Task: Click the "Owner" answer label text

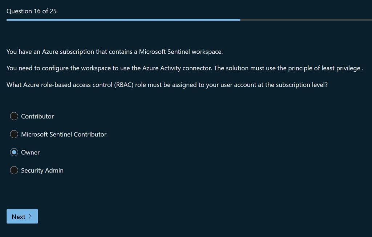Action: coord(31,152)
